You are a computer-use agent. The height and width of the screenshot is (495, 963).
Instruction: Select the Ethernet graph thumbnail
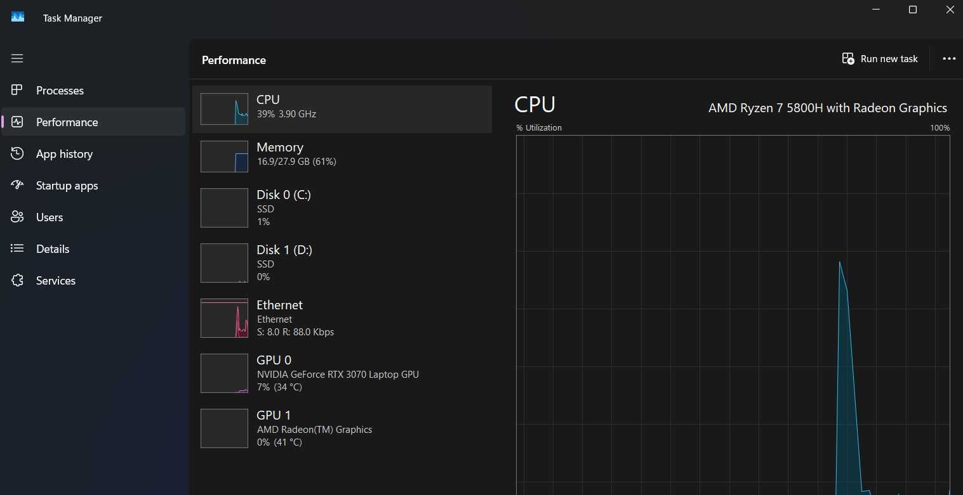click(x=224, y=318)
